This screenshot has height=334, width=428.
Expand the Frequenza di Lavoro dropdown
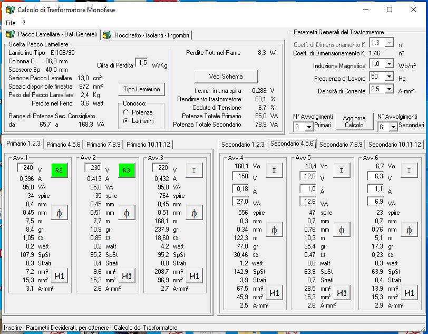click(389, 77)
